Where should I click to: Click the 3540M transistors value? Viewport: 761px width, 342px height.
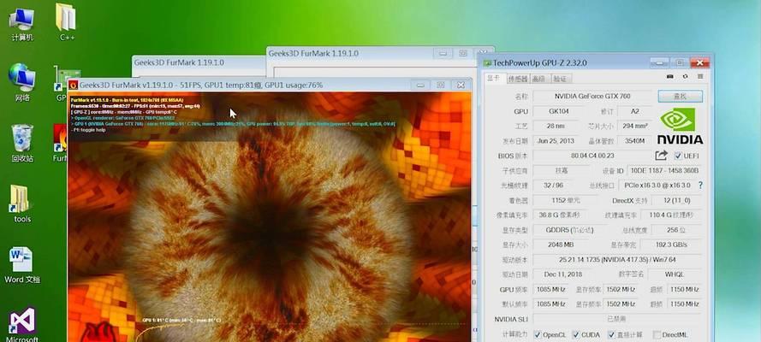tap(635, 141)
